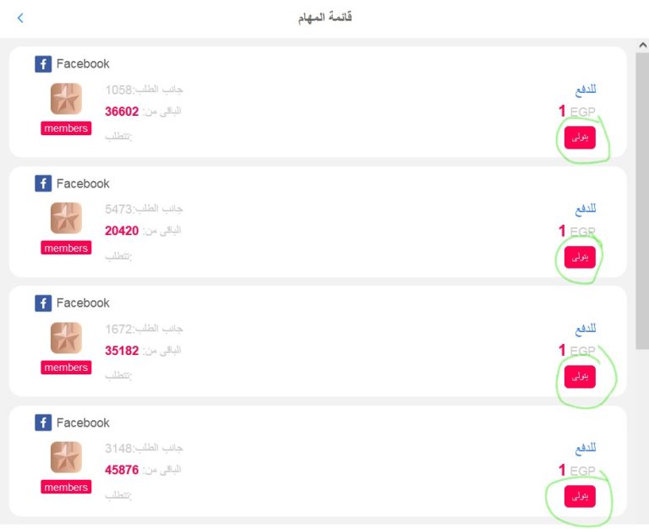Click the members badge of order 3148

click(x=66, y=488)
